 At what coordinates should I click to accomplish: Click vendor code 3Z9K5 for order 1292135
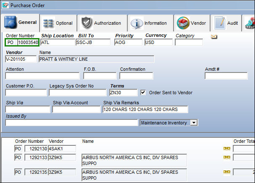click(x=62, y=172)
